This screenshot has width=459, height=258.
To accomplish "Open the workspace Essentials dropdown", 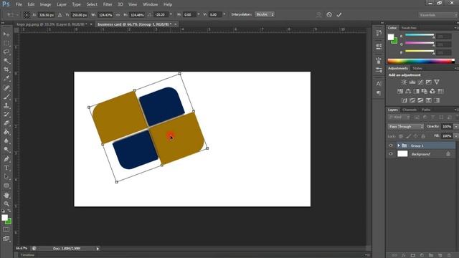I will coord(437,14).
